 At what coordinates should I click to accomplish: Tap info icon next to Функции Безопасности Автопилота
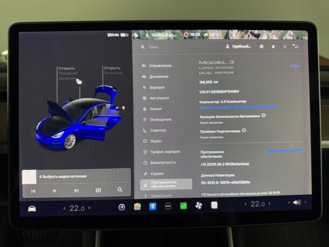pos(263,115)
